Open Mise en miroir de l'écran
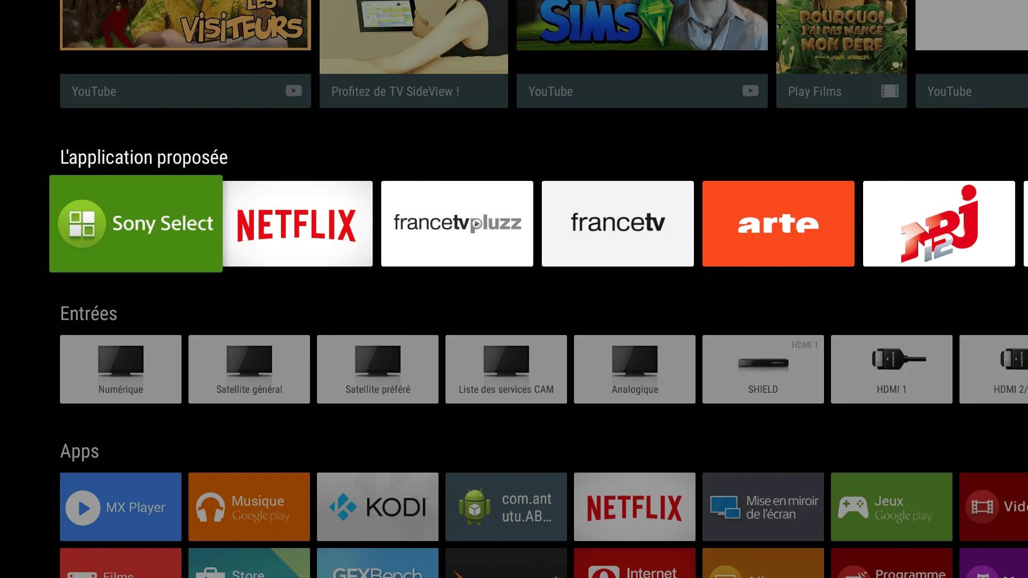1028x578 pixels. pyautogui.click(x=762, y=507)
